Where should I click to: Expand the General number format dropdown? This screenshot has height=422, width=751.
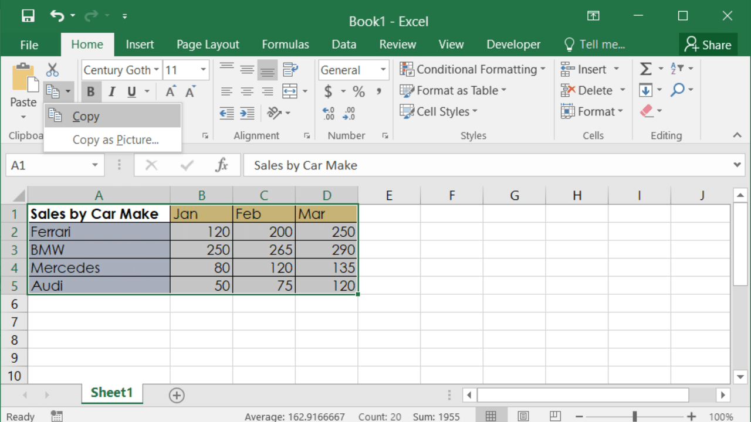point(383,70)
